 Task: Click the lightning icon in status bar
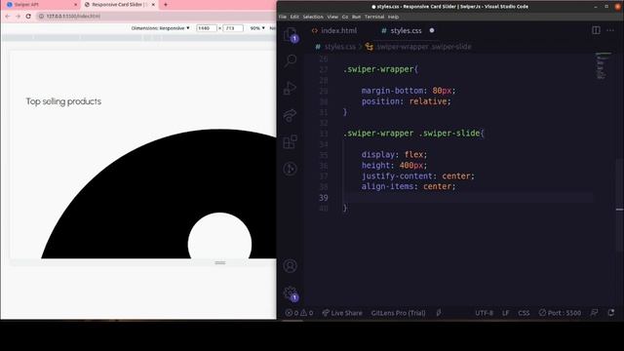(x=439, y=313)
